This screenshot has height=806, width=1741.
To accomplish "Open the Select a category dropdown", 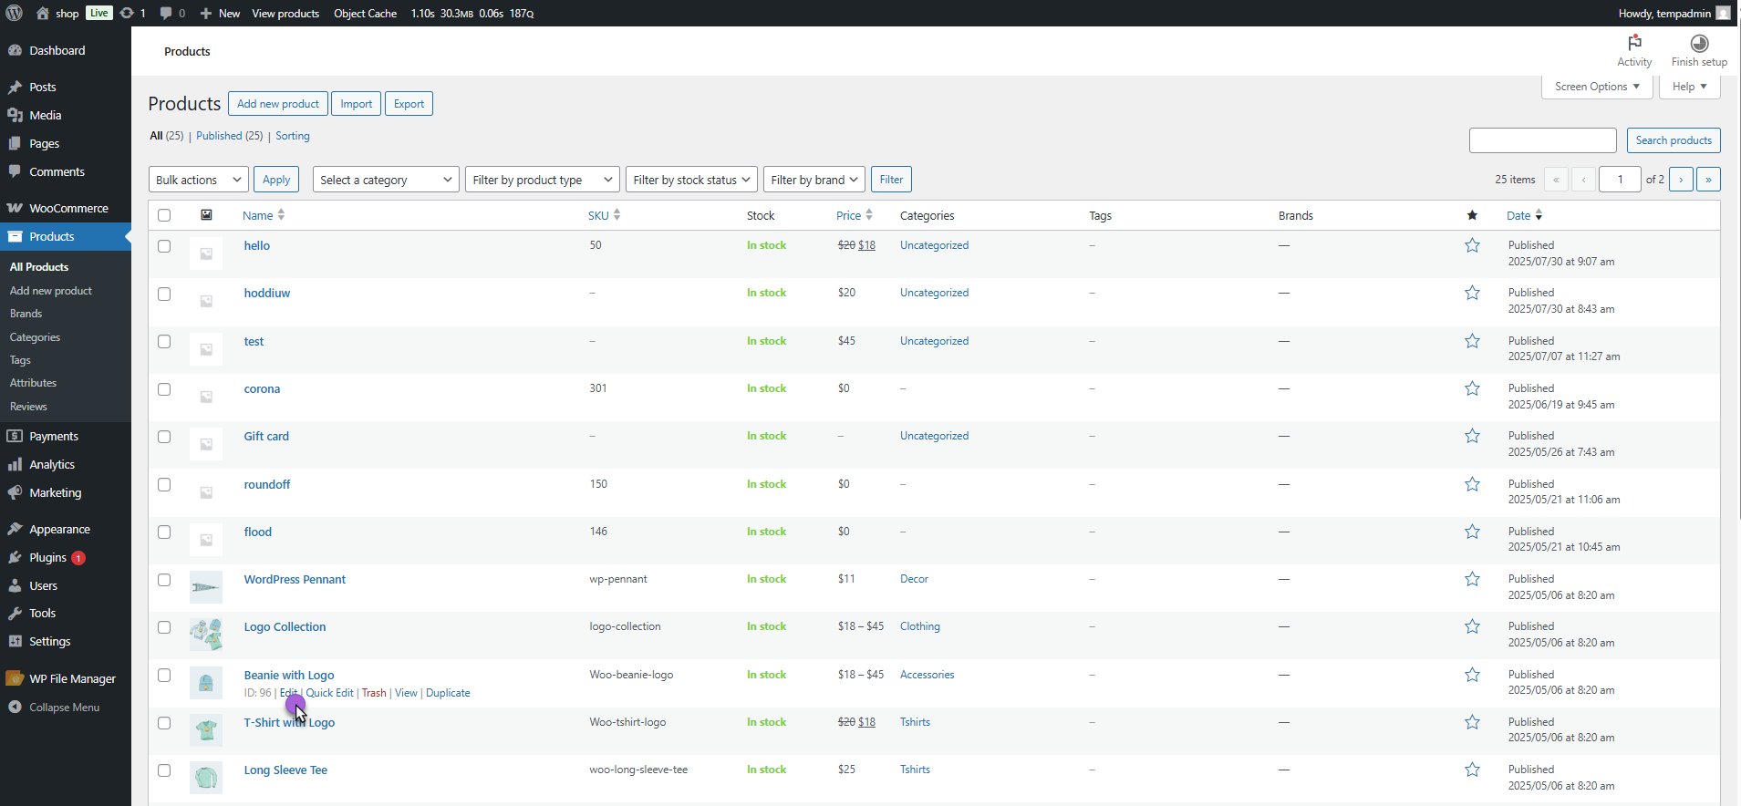I will (386, 180).
